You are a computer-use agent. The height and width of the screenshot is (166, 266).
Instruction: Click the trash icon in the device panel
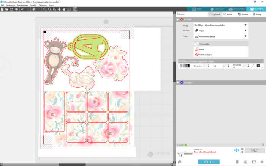click(x=237, y=162)
